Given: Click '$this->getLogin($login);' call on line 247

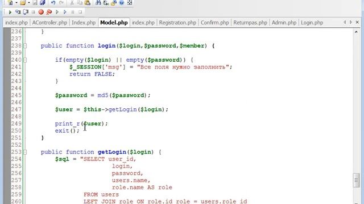Looking at the screenshot, I should pos(126,109).
